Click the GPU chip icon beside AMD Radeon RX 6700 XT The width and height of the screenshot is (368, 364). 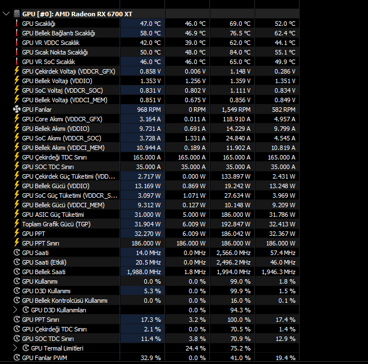(17, 14)
